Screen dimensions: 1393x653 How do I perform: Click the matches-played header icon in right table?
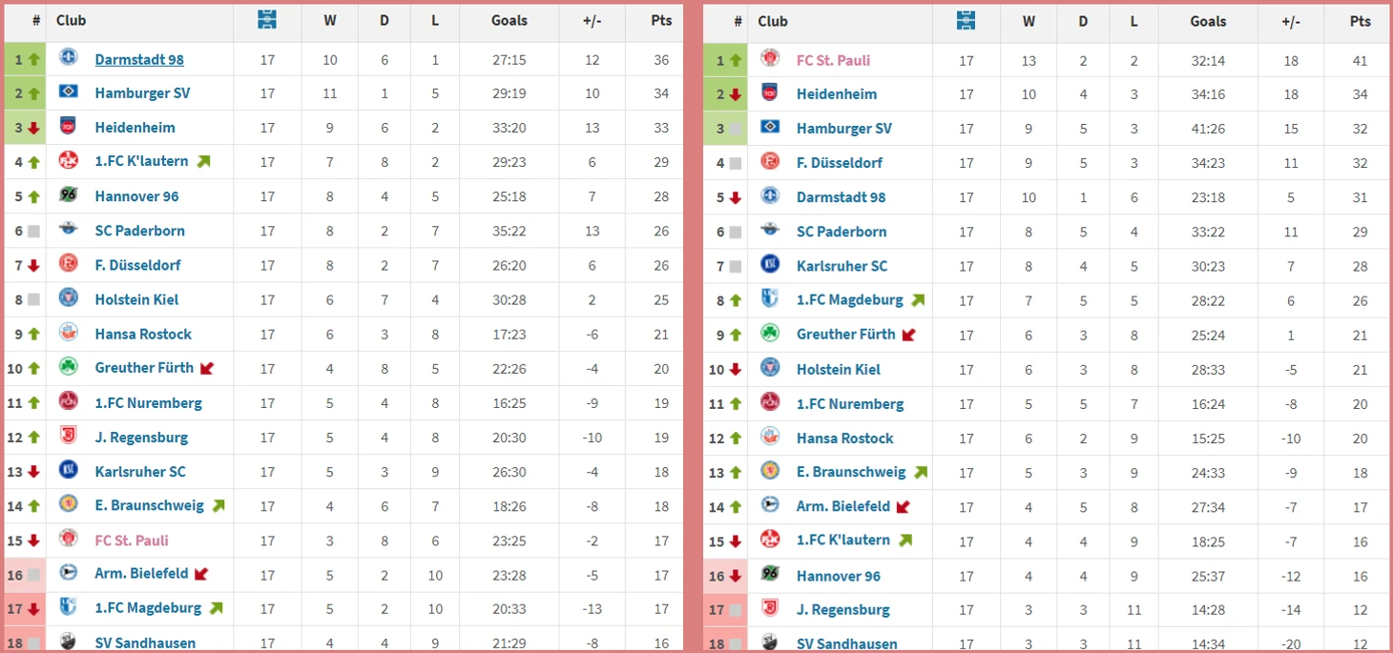(x=967, y=21)
